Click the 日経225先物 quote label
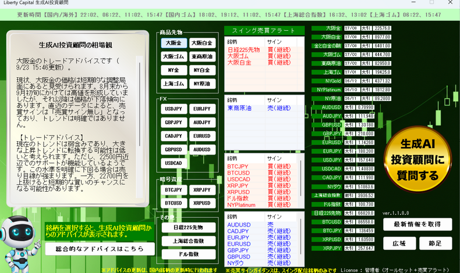This screenshot has height=273, width=460. 327,213
